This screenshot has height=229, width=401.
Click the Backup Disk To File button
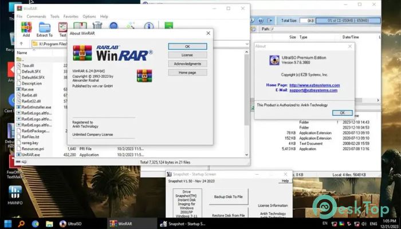[229, 196]
